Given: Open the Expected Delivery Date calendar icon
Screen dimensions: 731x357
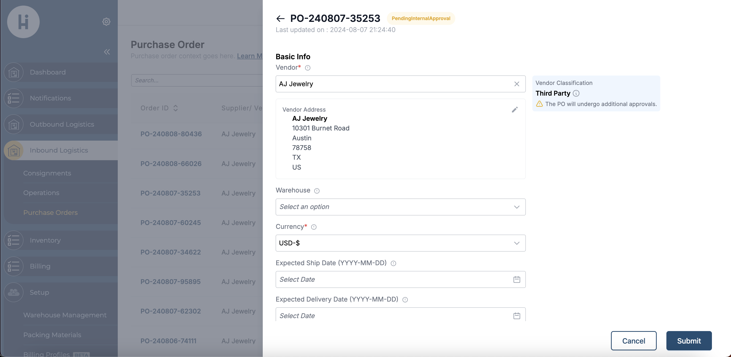Looking at the screenshot, I should click(517, 316).
